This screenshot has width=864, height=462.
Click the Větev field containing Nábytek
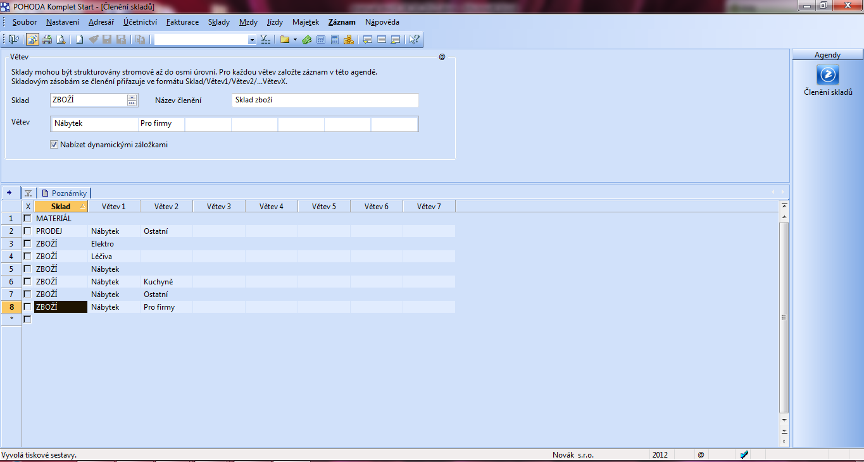click(94, 124)
